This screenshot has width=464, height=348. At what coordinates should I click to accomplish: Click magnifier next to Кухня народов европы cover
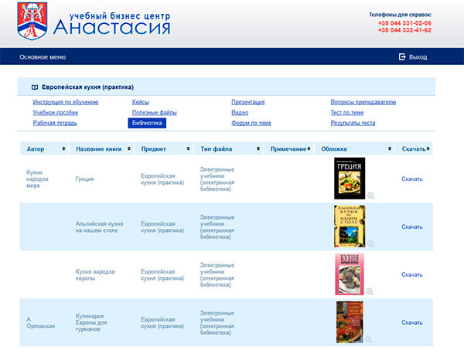pos(370,291)
